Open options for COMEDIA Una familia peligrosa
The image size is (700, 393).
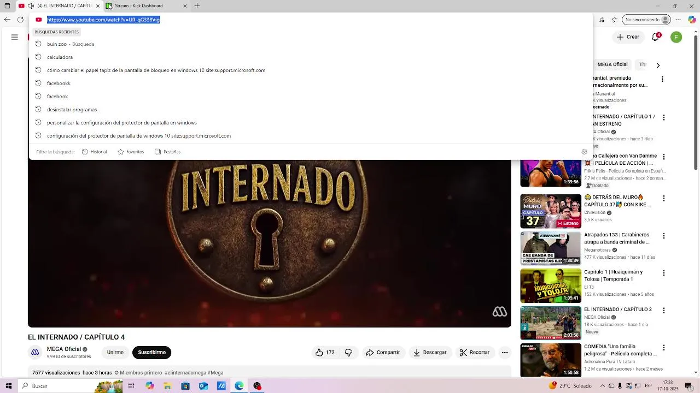(x=664, y=348)
